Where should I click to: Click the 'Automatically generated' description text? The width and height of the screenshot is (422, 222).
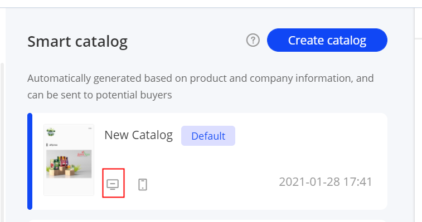[x=201, y=78]
